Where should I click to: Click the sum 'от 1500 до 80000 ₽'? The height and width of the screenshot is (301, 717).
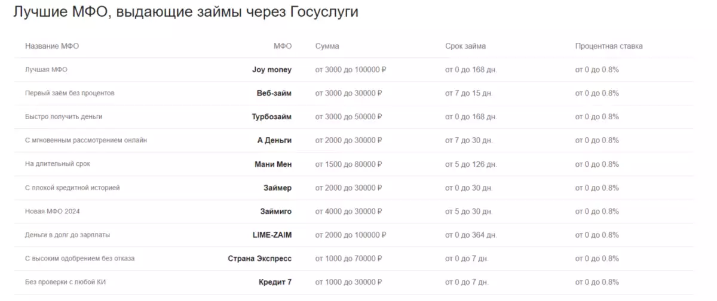click(x=348, y=164)
